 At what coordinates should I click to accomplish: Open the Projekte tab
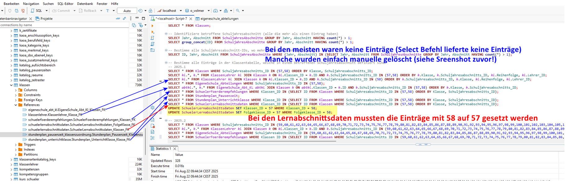pyautogui.click(x=46, y=19)
